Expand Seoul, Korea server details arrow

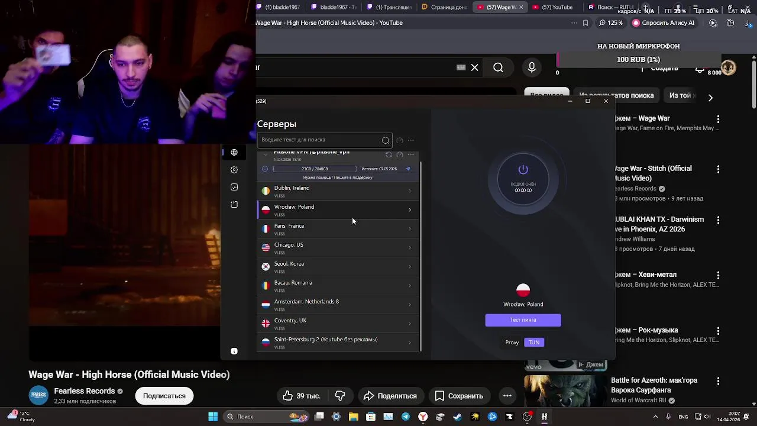click(x=410, y=267)
